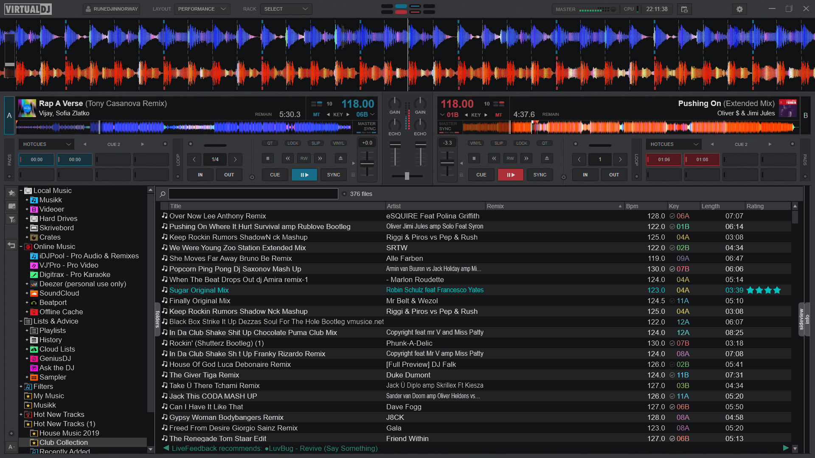Screen dimensions: 815x458
Task: Click the eject icon on the left deck
Action: pyautogui.click(x=340, y=158)
